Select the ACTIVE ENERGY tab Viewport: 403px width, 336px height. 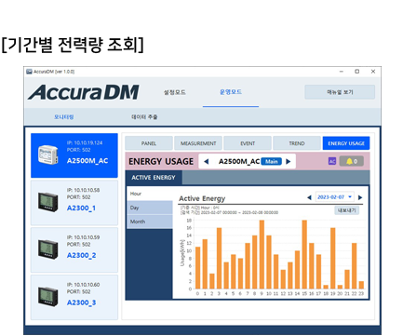pos(154,178)
